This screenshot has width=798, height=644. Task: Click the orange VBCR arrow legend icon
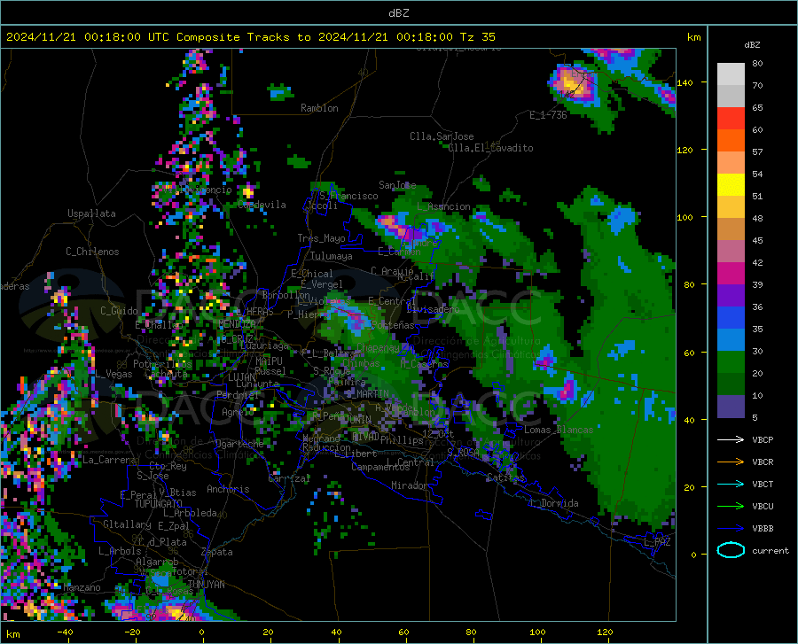click(x=731, y=462)
